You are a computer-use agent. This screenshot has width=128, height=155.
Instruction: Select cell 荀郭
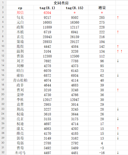[x=20, y=143]
